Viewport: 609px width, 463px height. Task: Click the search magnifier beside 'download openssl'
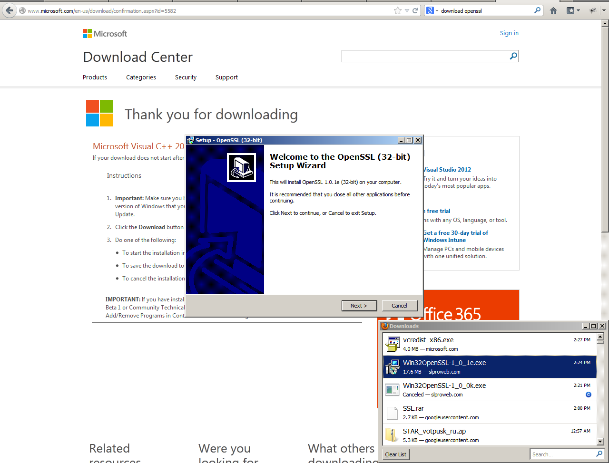(538, 10)
